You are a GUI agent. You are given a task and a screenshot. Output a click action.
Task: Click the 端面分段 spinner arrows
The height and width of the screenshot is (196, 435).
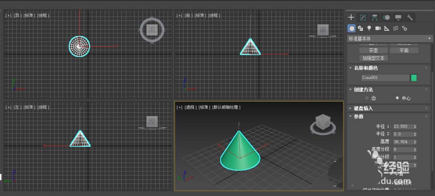[x=415, y=157]
